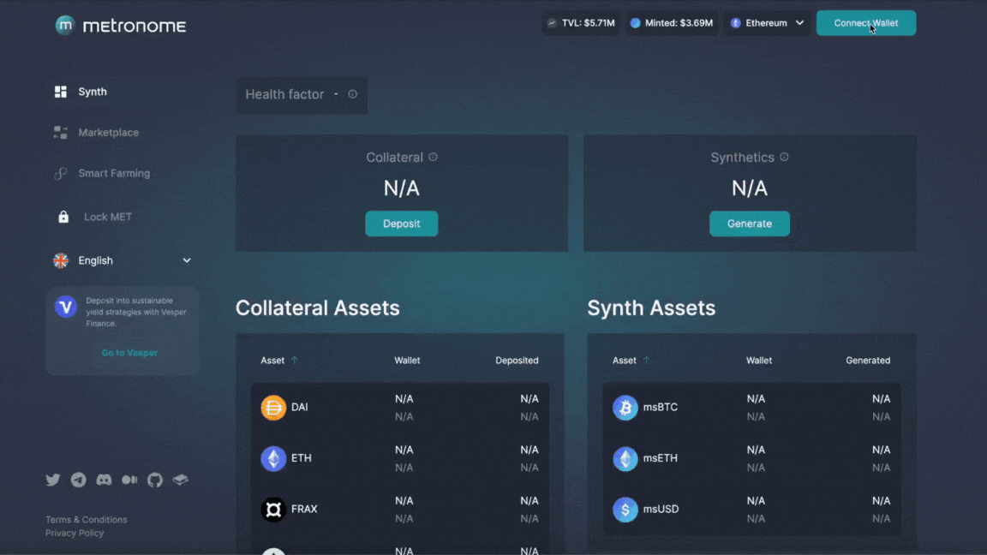Click Wallet column header in Synth Assets
987x555 pixels.
click(x=759, y=361)
